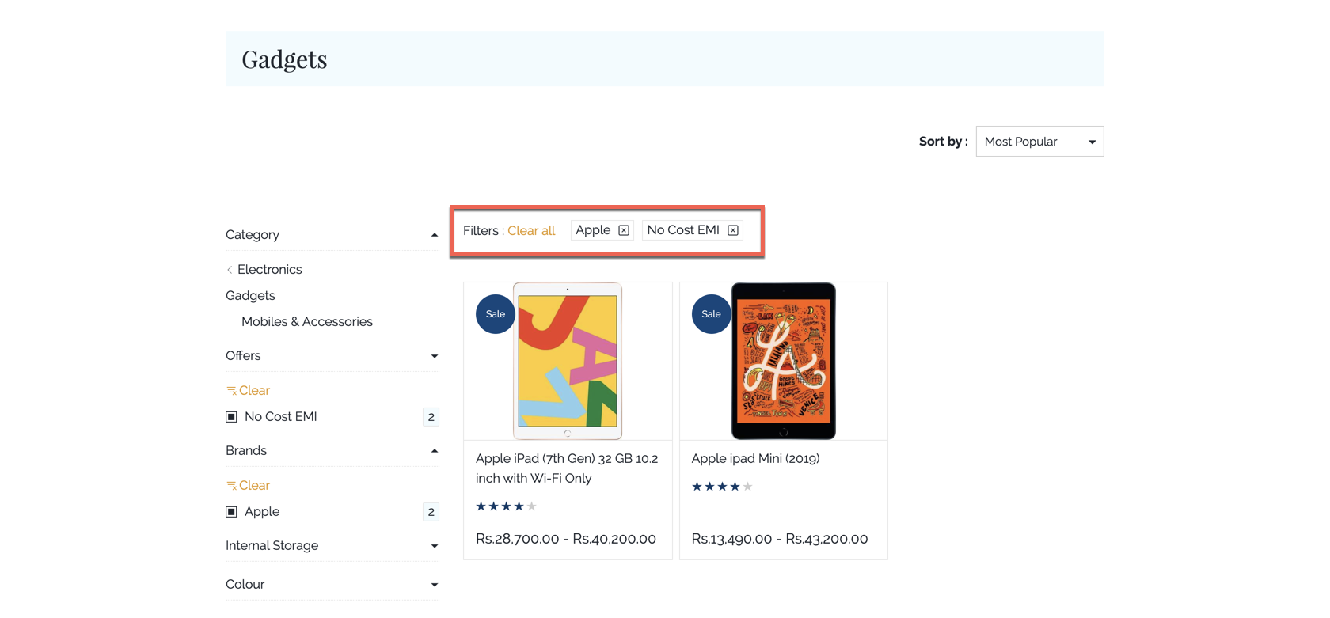This screenshot has height=618, width=1330.
Task: Expand the Internal Storage filter section
Action: [434, 546]
